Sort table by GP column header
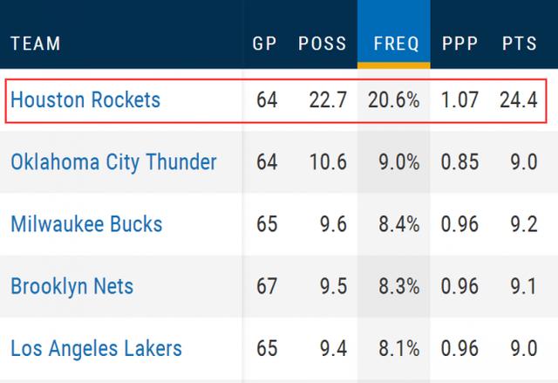Screen dimensions: 558x383 click(264, 44)
